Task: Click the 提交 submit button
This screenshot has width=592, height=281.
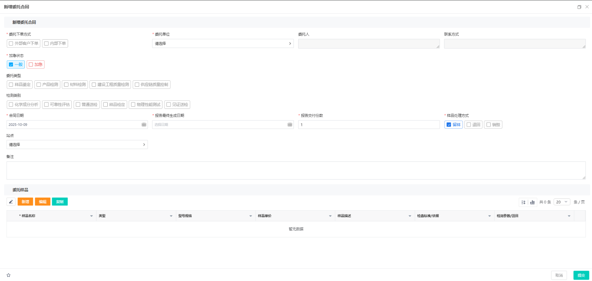Action: pyautogui.click(x=581, y=275)
